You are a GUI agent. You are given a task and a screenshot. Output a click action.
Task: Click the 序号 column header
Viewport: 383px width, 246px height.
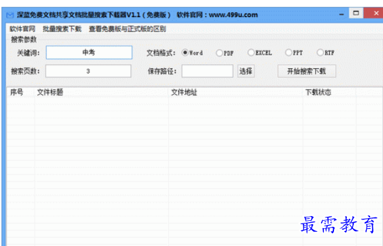[20, 92]
